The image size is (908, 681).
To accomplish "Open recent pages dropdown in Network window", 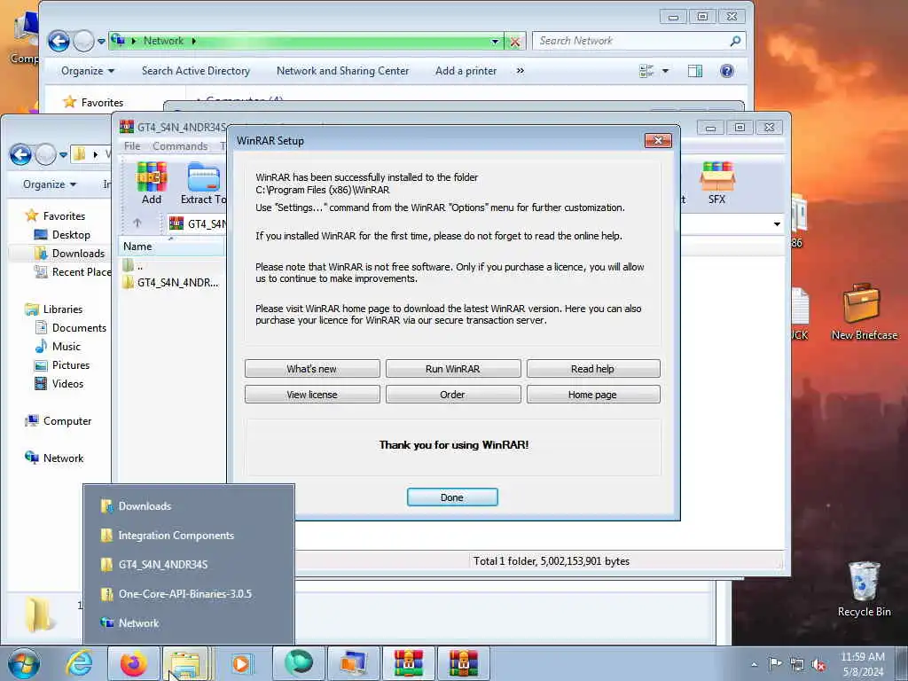I will point(101,41).
